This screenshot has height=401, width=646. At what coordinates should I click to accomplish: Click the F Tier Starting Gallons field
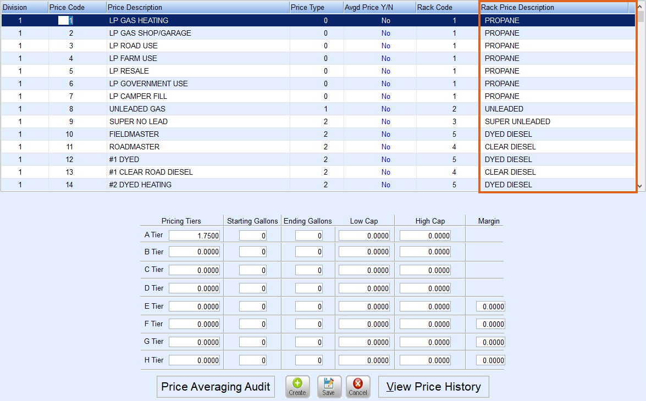[x=253, y=324]
